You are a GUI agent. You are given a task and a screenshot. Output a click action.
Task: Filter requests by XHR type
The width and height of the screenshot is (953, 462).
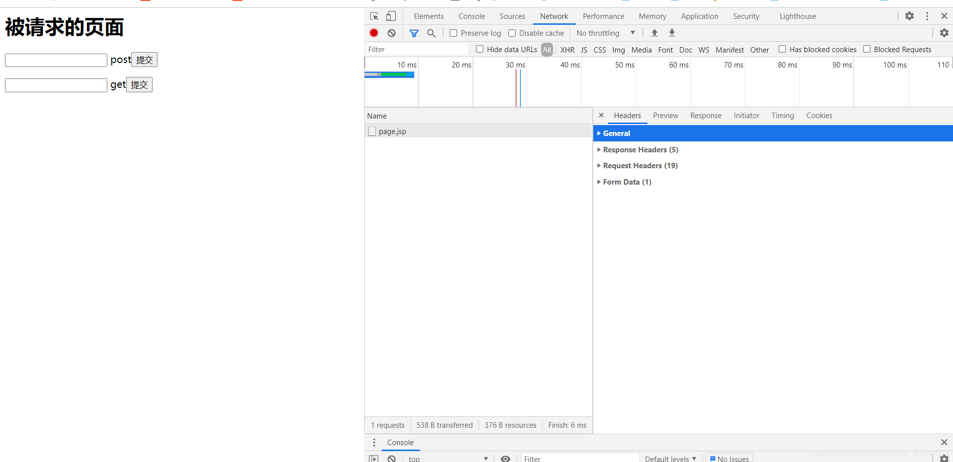567,50
